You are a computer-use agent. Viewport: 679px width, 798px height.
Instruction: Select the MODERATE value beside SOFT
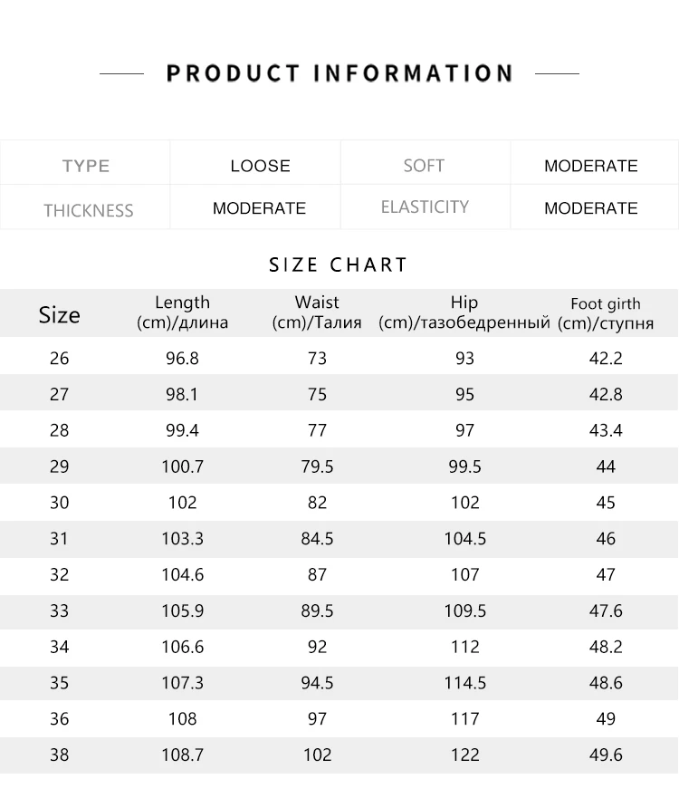(590, 166)
